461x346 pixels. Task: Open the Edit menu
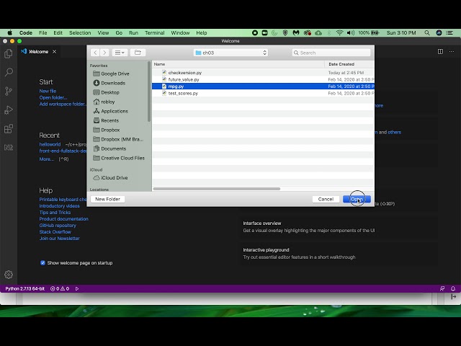58,32
